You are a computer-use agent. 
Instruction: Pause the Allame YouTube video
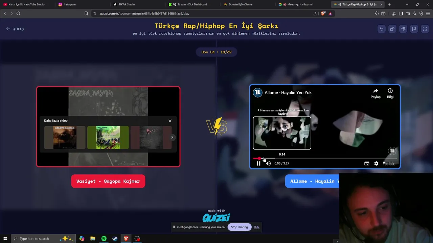pos(258,163)
